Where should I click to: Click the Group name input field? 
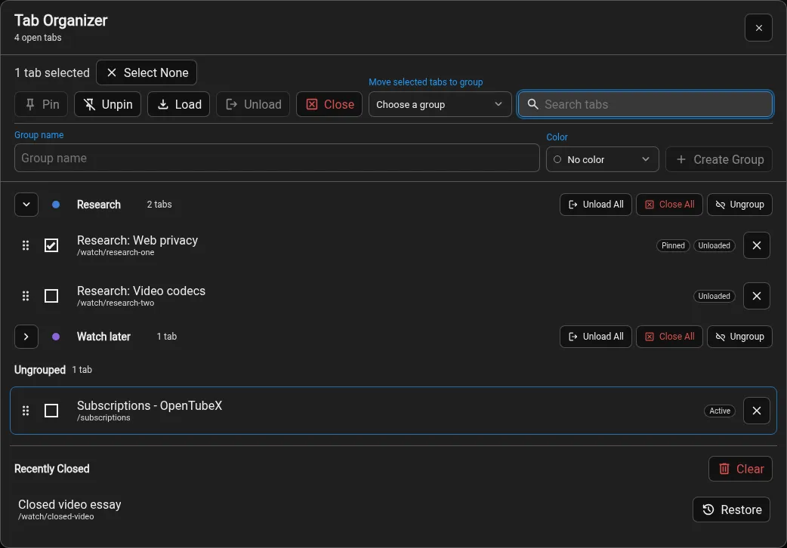pos(277,158)
